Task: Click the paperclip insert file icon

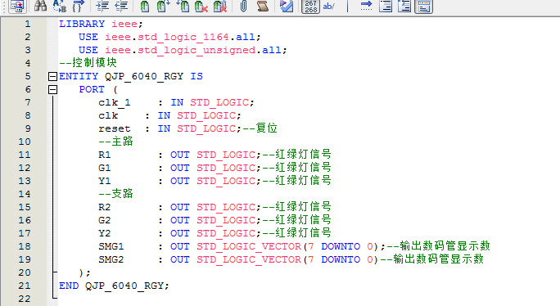Action: (244, 6)
